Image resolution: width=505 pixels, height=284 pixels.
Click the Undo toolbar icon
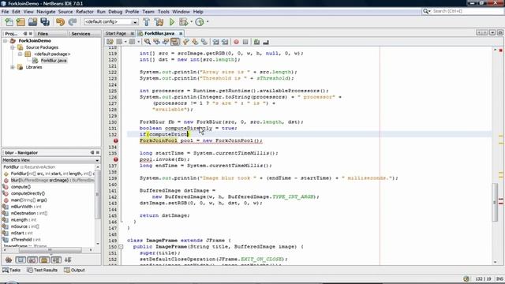[x=60, y=22]
